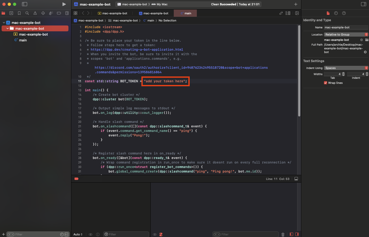Click the Add Editor split icon
This screenshot has width=369, height=237.
(297, 13)
